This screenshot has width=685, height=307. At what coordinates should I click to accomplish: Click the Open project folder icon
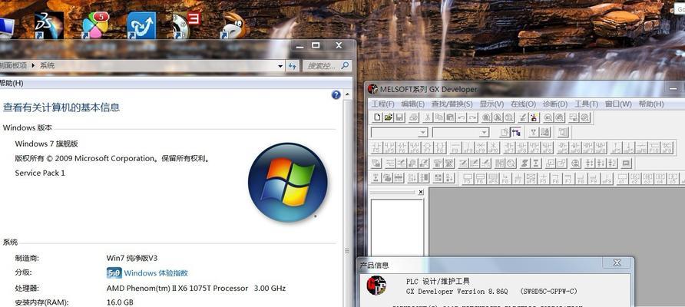[x=389, y=117]
